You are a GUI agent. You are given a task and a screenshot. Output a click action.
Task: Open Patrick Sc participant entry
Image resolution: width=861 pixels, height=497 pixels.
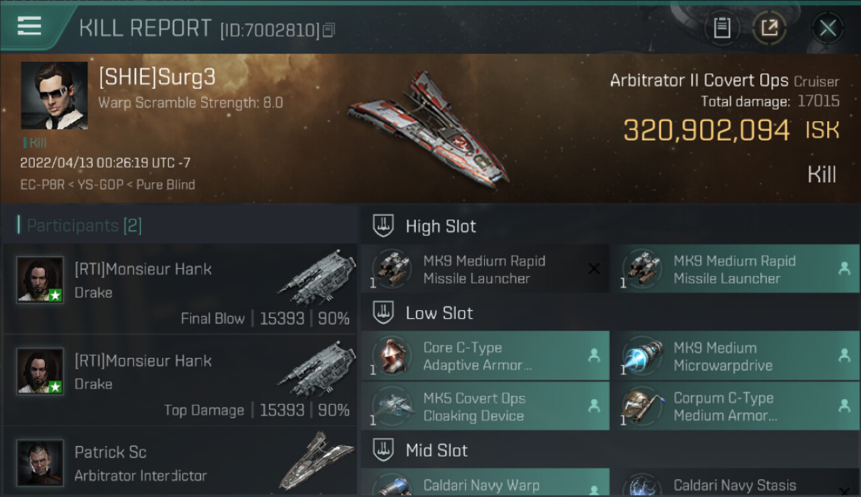(180, 462)
